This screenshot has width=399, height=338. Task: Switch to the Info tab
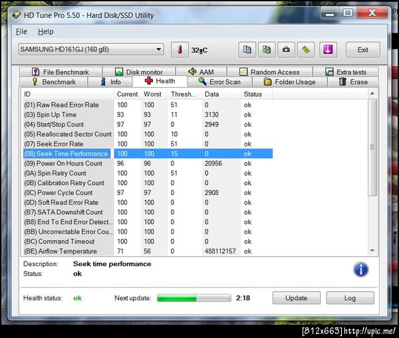coord(110,82)
